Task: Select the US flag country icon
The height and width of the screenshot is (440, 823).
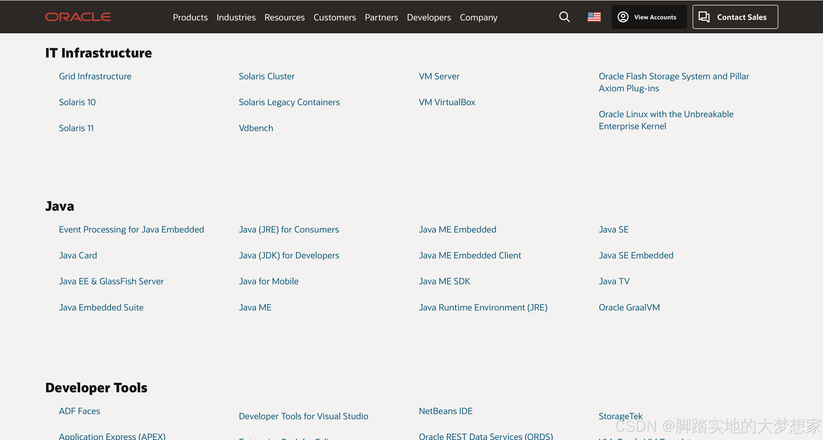Action: [594, 17]
